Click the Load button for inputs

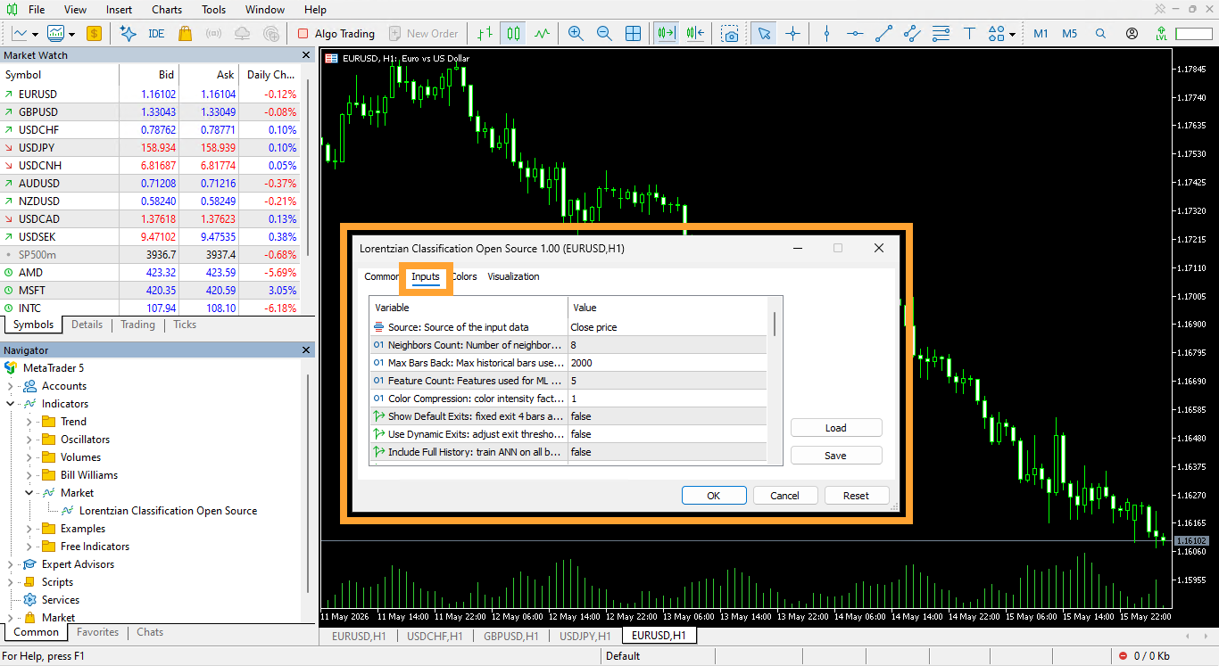click(836, 428)
